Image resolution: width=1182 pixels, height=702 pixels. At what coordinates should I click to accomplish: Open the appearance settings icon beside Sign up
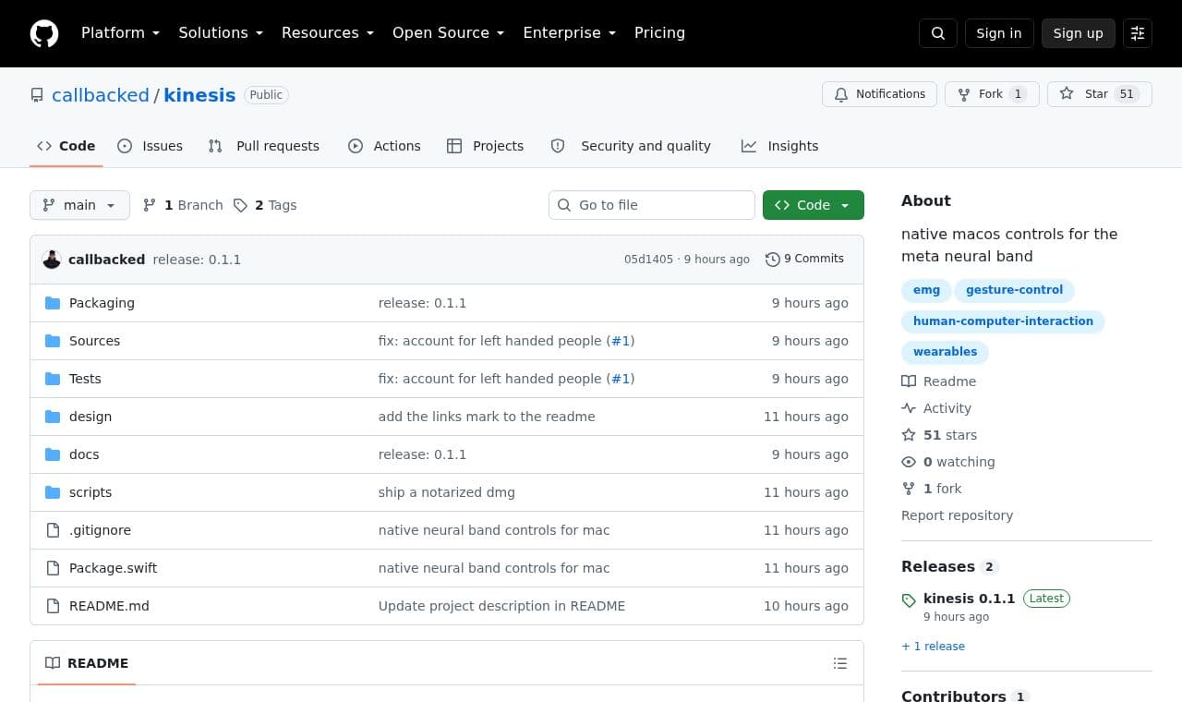(x=1138, y=33)
